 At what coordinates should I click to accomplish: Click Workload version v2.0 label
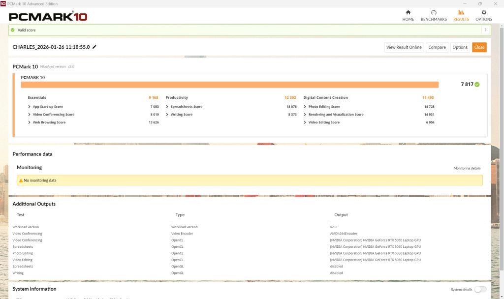coord(57,66)
